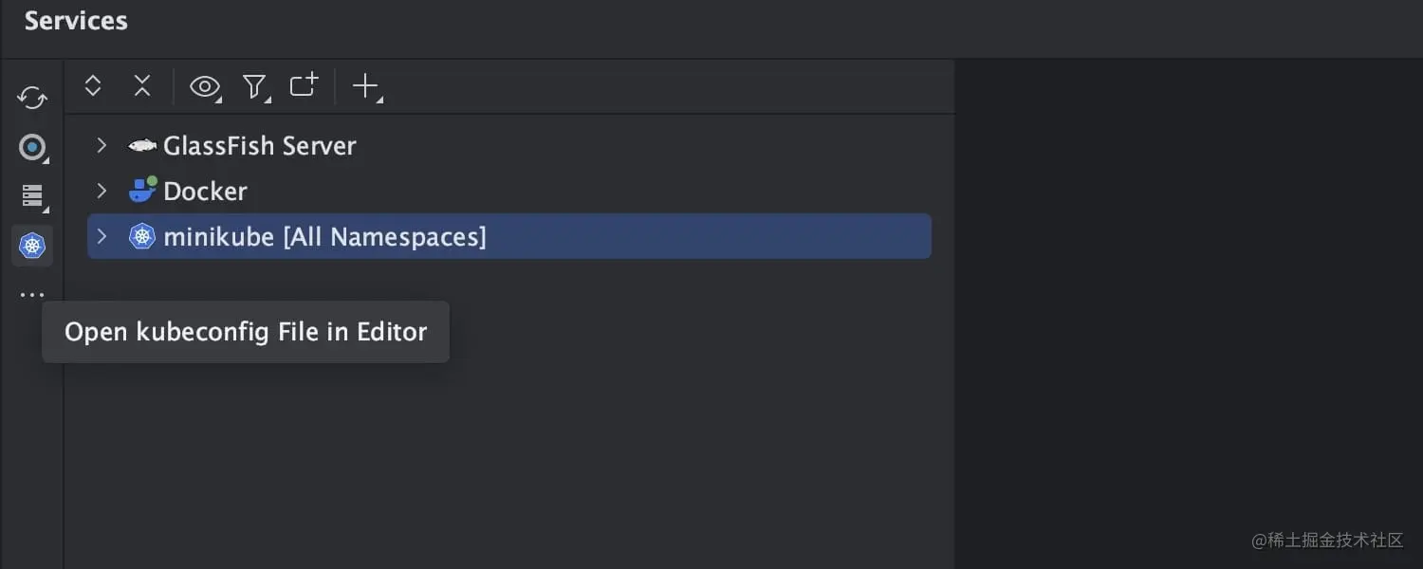The height and width of the screenshot is (569, 1423).
Task: Click the Services panel title
Action: pos(75,20)
